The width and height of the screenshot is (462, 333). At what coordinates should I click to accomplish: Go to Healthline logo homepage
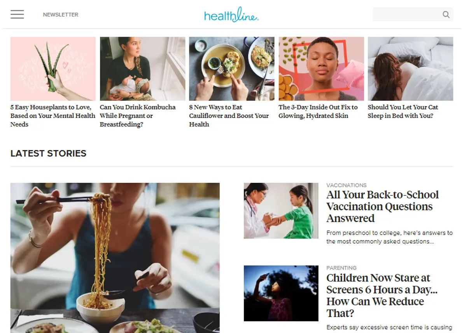[231, 14]
